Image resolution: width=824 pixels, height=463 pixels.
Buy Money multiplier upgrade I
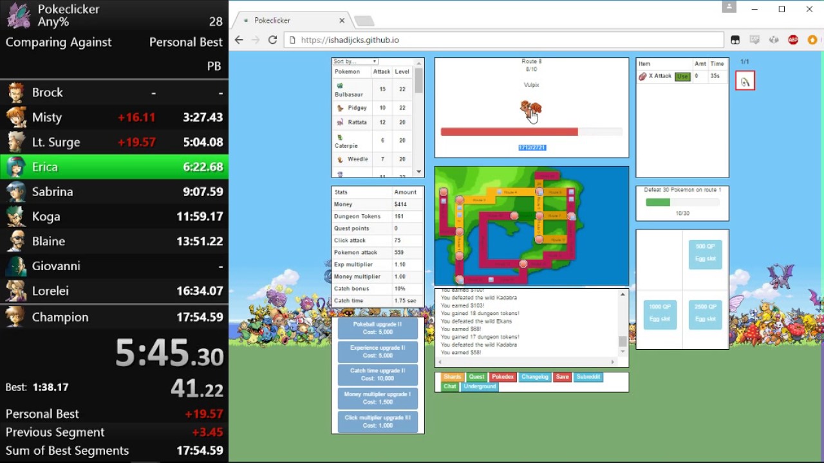[378, 398]
